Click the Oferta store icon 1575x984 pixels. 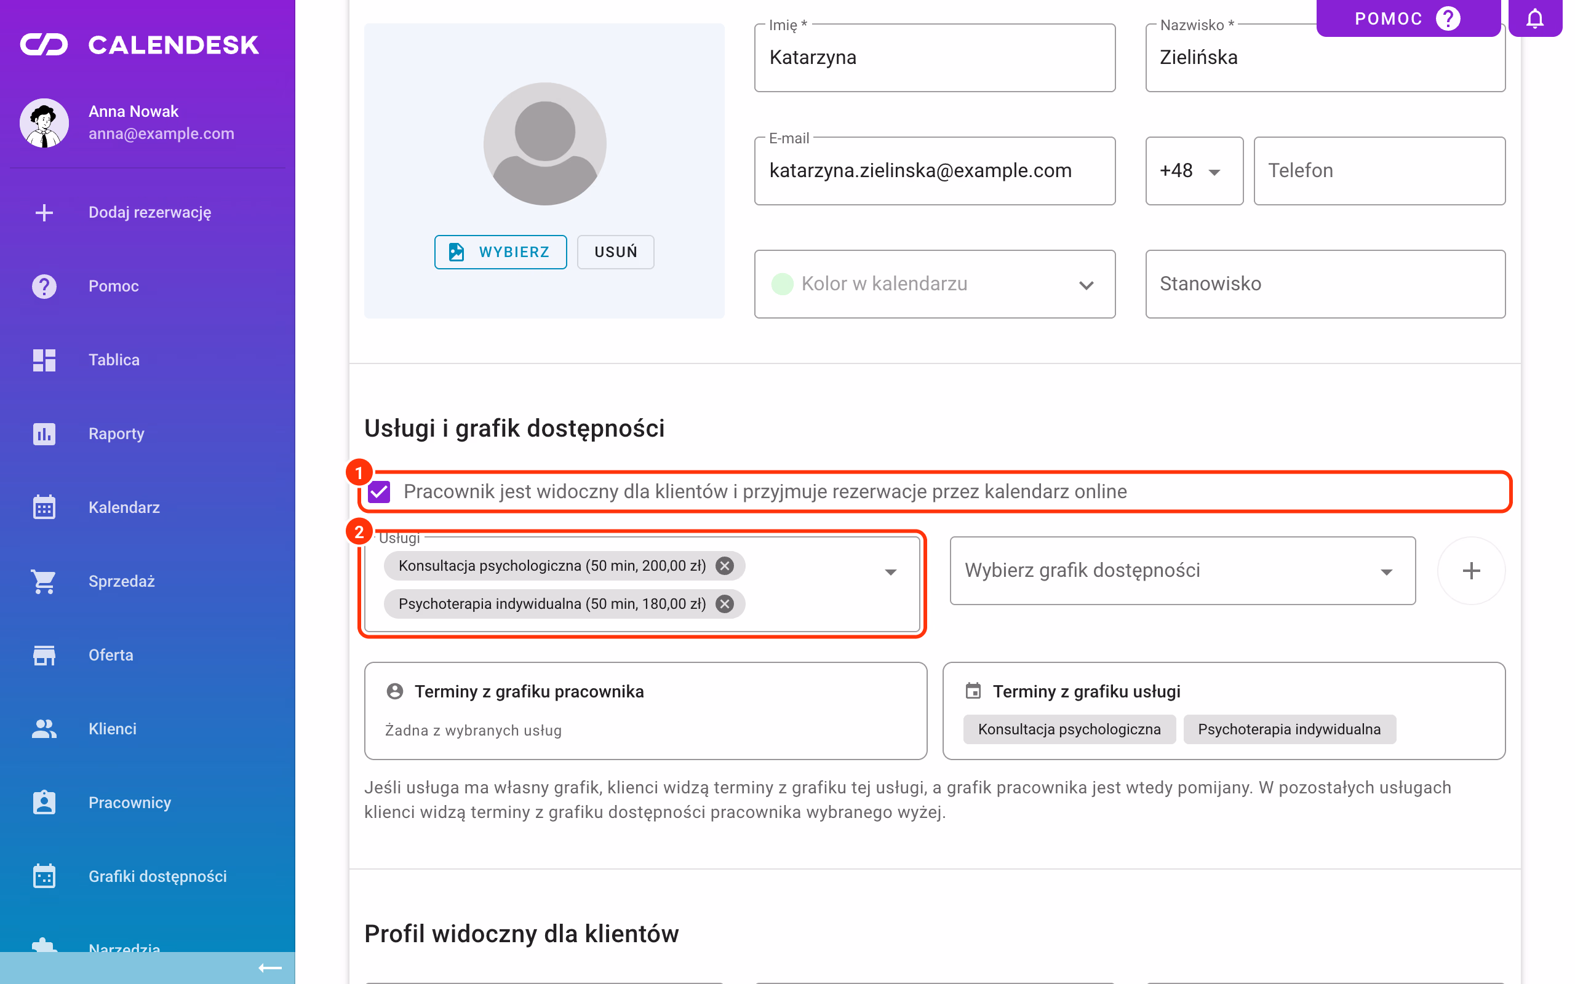44,655
